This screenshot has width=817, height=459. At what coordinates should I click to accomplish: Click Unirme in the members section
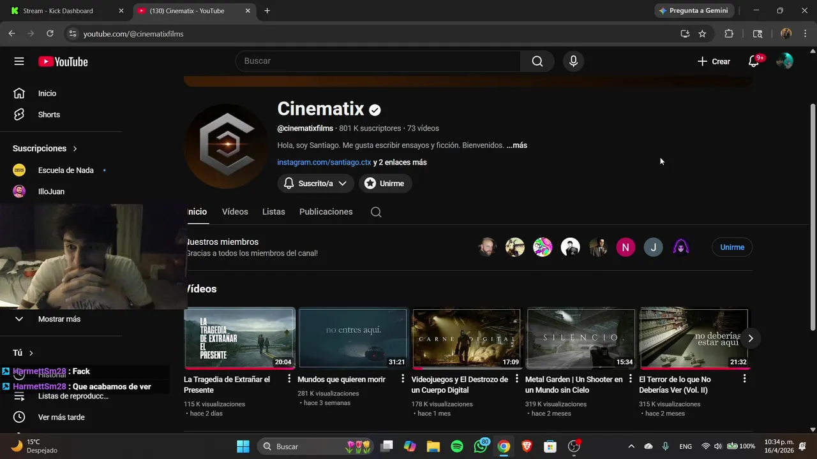(732, 247)
